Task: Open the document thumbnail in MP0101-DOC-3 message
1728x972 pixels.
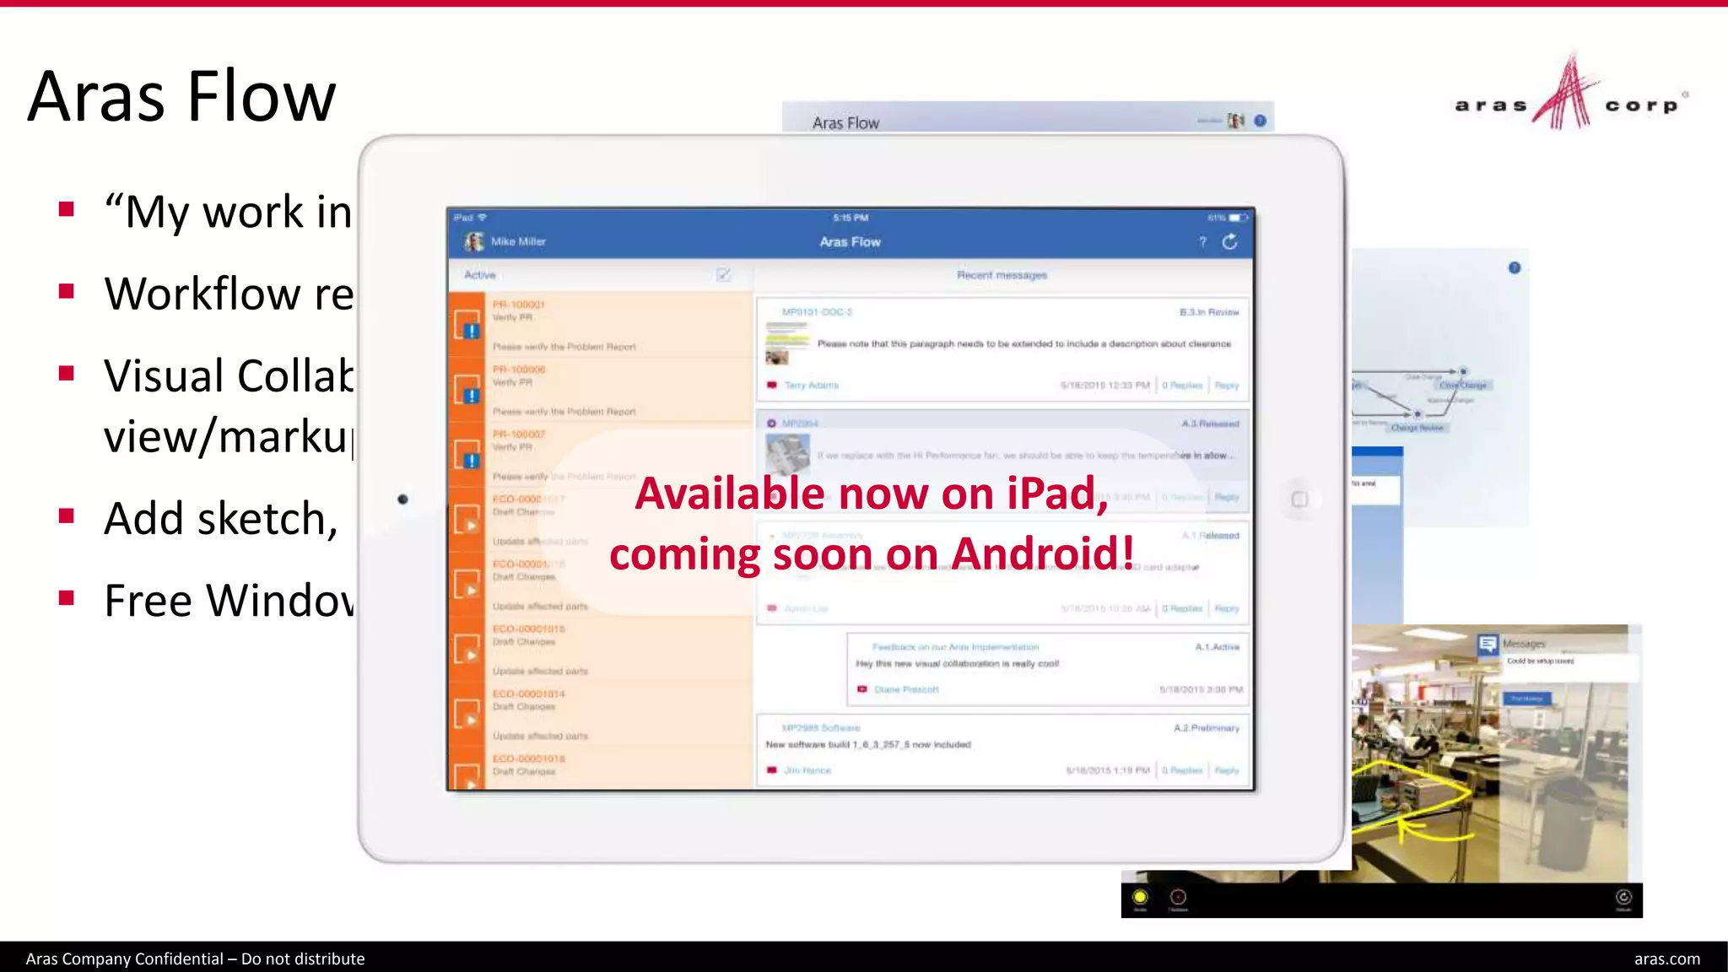Action: [786, 343]
